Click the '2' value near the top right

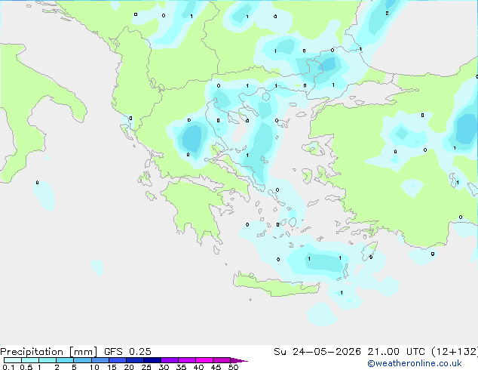(387, 13)
